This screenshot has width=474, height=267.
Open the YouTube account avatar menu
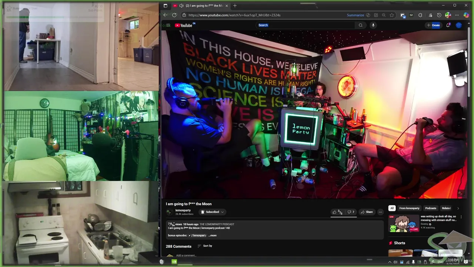click(459, 25)
